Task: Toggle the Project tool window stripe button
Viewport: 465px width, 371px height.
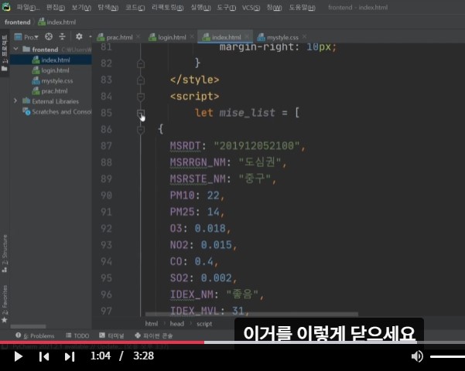Action: (5, 53)
